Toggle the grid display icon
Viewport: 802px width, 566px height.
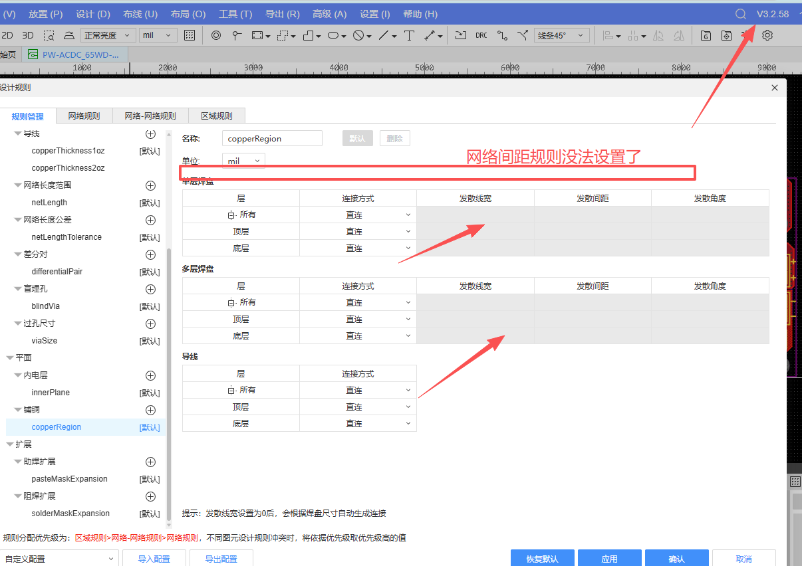coord(190,35)
